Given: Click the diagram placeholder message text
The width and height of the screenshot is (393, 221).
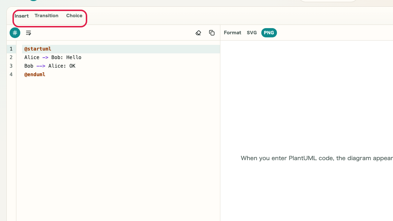Looking at the screenshot, I should click(317, 158).
